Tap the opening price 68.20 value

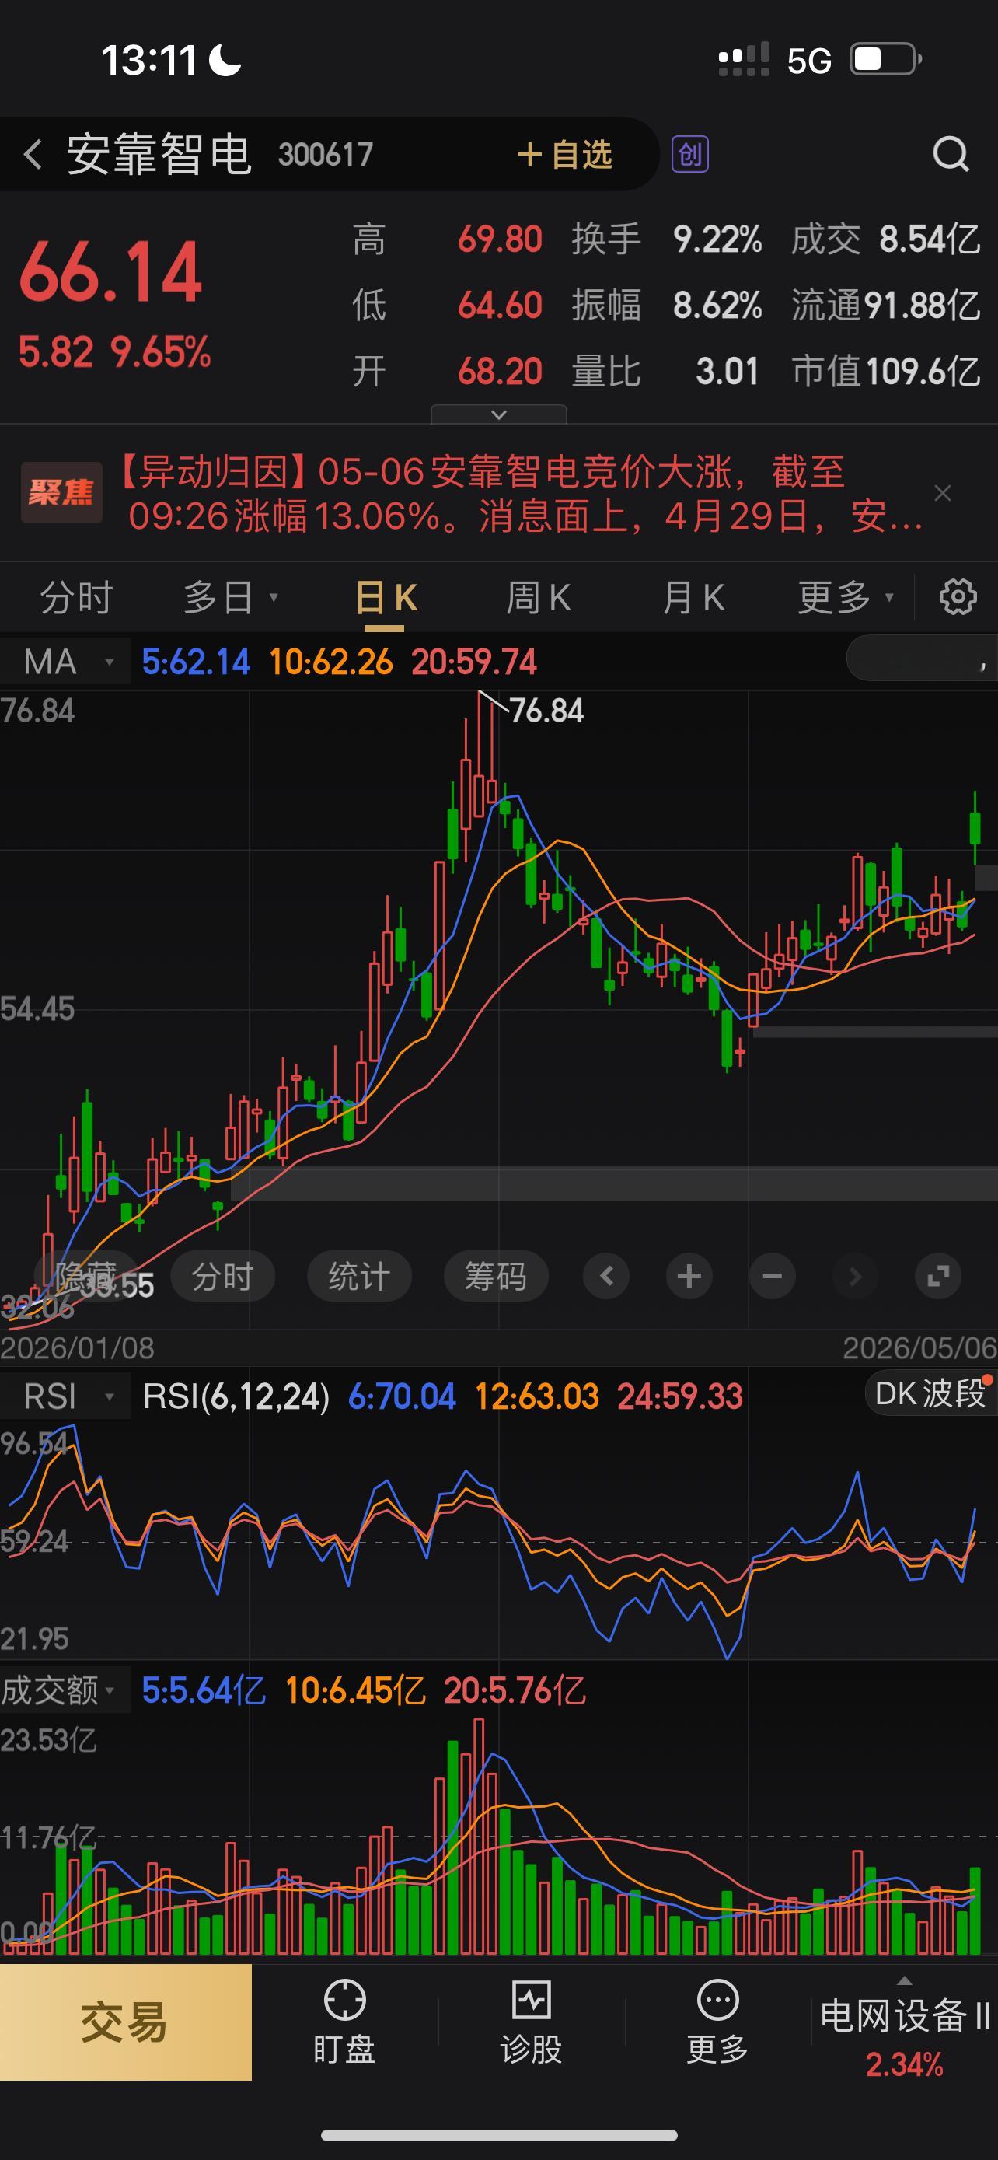(501, 371)
